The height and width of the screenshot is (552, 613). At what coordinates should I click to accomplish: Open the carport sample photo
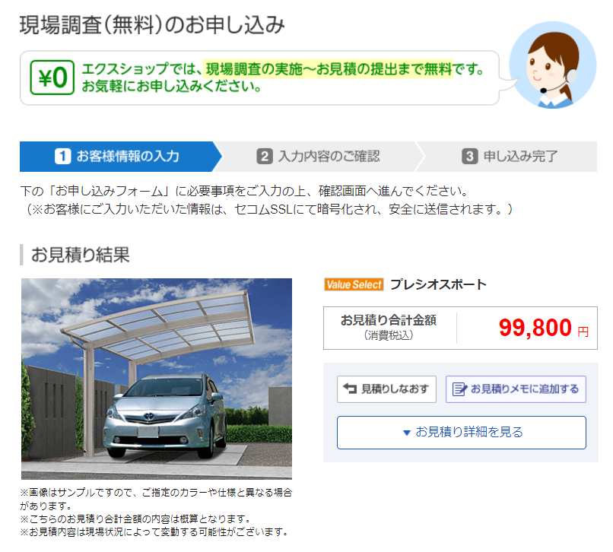click(x=157, y=379)
